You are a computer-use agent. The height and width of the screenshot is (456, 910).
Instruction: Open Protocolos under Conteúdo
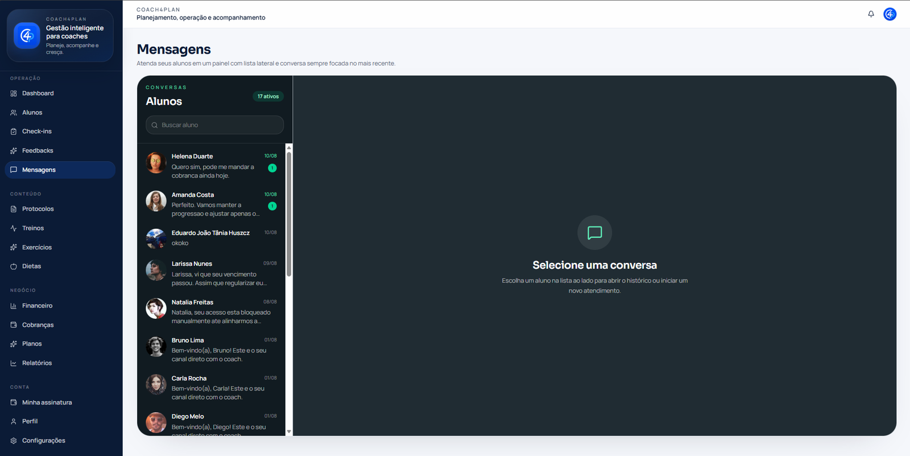[x=60, y=209]
